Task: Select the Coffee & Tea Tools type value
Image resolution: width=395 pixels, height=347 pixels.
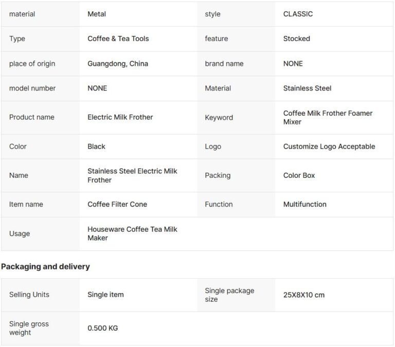Action: click(x=118, y=39)
